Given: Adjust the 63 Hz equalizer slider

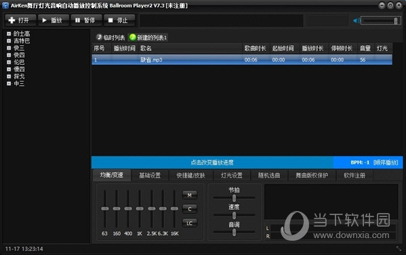Looking at the screenshot, I should (105, 208).
